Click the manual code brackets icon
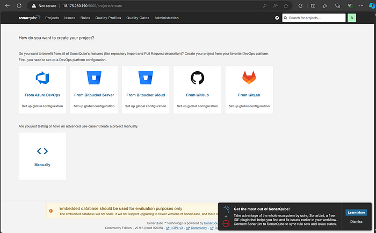Image resolution: width=376 pixels, height=233 pixels. coord(42,151)
